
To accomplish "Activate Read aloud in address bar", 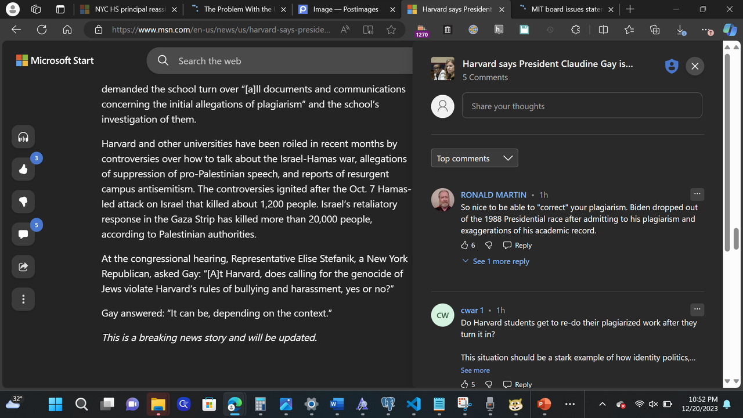I will pyautogui.click(x=345, y=30).
